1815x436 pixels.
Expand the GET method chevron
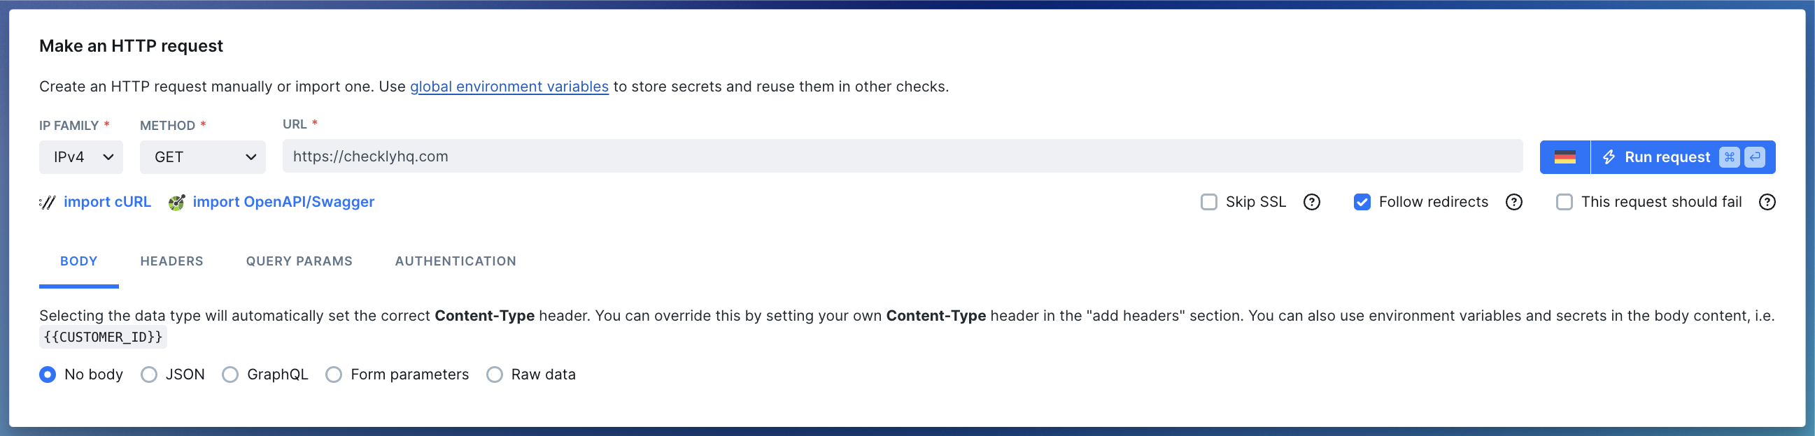[250, 157]
